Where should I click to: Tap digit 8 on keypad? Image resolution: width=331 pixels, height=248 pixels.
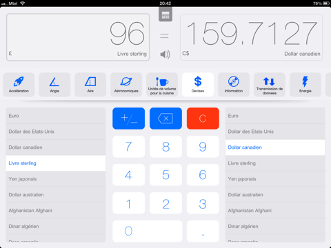tap(165, 147)
